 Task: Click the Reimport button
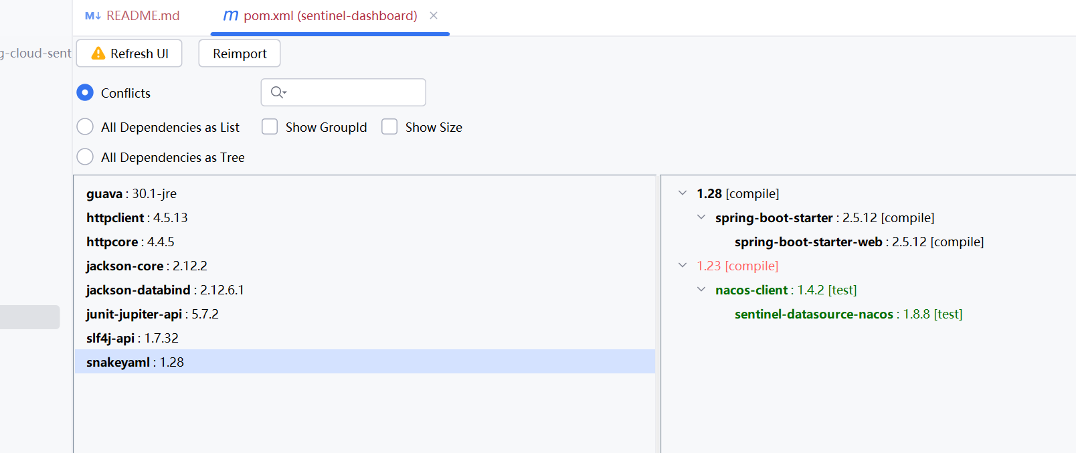click(x=240, y=54)
